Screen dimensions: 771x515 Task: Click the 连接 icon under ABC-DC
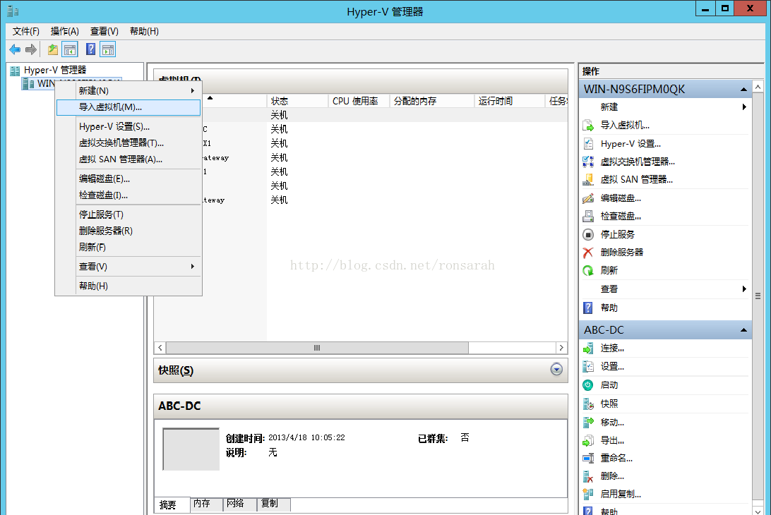click(x=588, y=349)
